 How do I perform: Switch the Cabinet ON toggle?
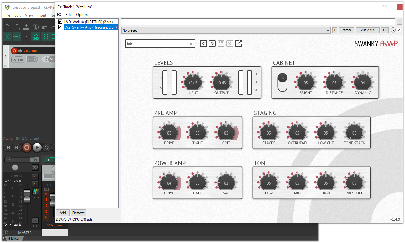pos(282,83)
